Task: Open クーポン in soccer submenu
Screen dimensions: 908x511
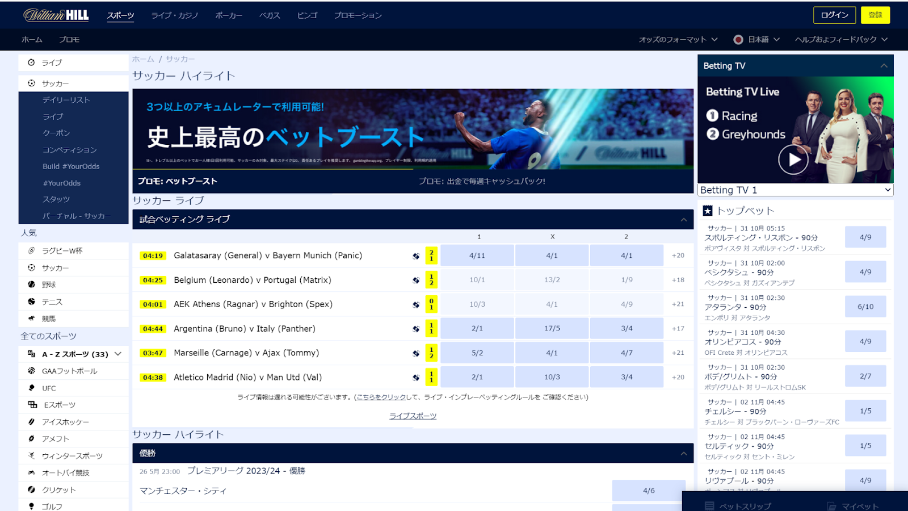Action: (x=56, y=133)
